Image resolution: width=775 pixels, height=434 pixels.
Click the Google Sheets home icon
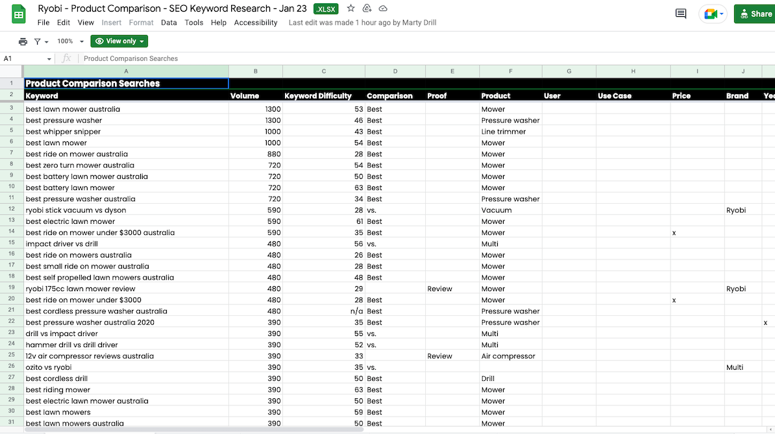point(18,14)
